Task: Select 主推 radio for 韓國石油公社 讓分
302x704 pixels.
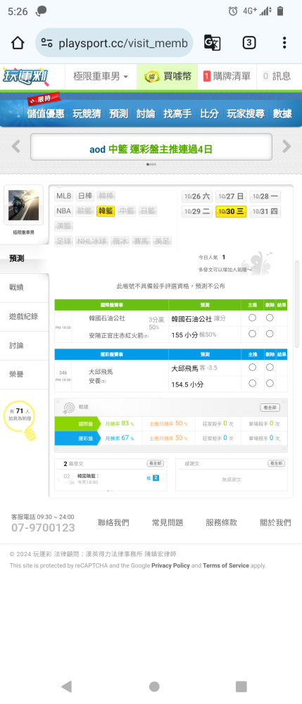Action: (x=252, y=318)
